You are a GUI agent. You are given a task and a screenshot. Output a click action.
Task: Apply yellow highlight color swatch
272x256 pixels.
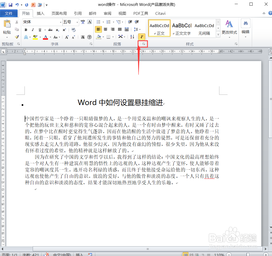(x=35, y=37)
